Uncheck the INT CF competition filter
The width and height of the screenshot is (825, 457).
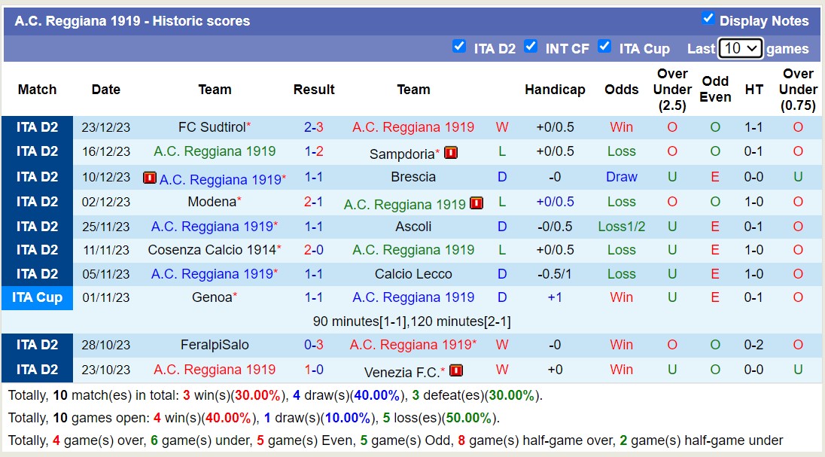(x=531, y=47)
